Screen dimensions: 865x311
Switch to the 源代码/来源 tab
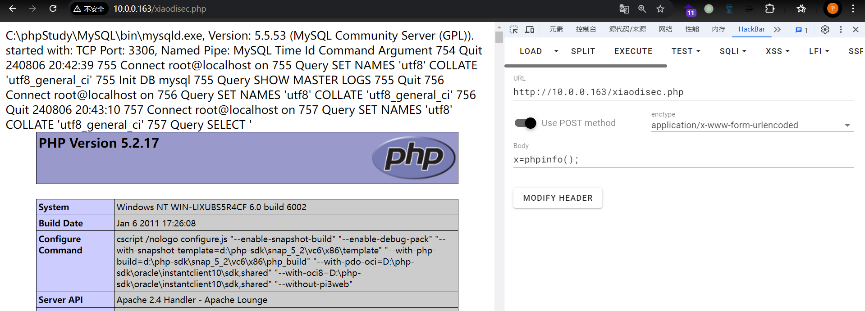point(627,29)
